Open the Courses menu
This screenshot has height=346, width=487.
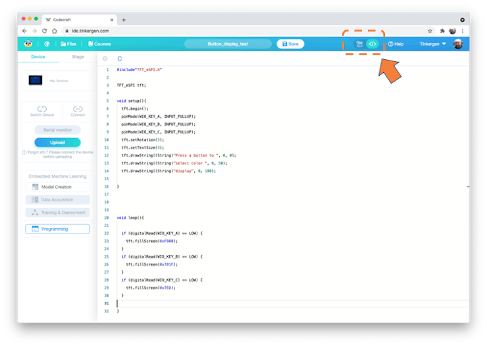tap(99, 44)
